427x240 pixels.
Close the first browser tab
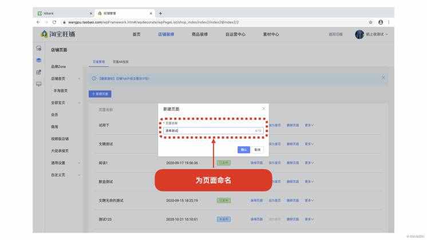91,13
